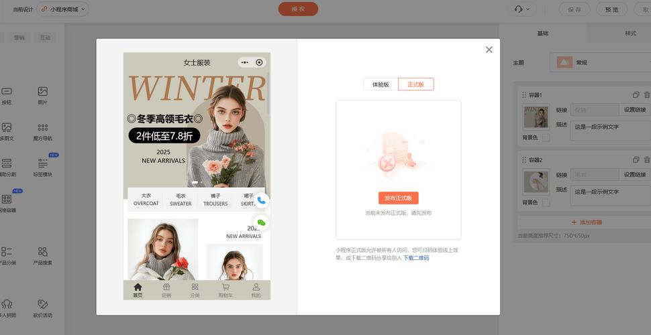The width and height of the screenshot is (651, 335).
Task: Expand the 主题 常规 theme dropdown
Action: 601,62
